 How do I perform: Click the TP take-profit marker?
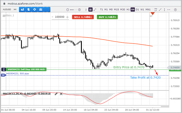click(x=3, y=75)
